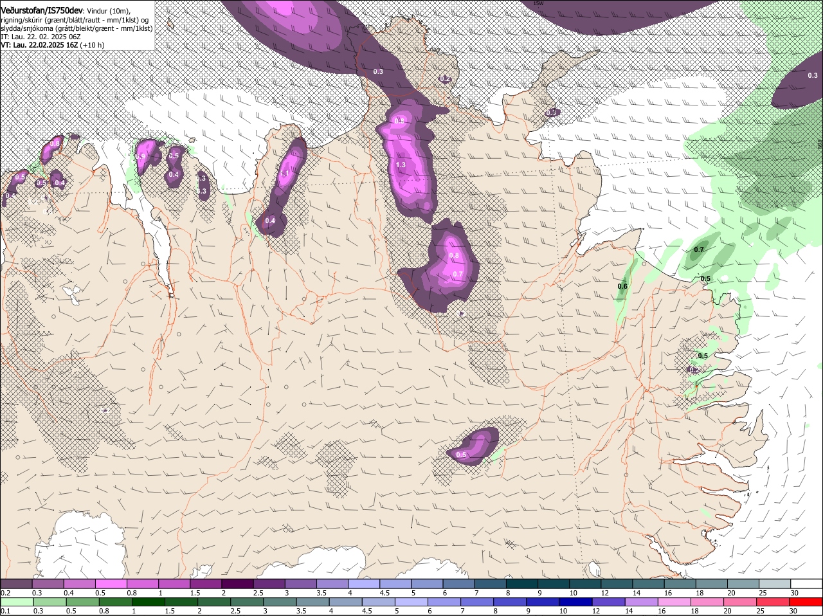Click the "0.8" value in the central purple patch
Screen dimensions: 823x616
(454, 255)
